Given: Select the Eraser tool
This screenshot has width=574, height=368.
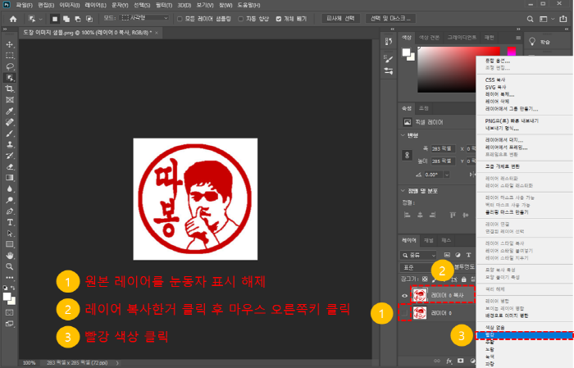Looking at the screenshot, I should 10,167.
